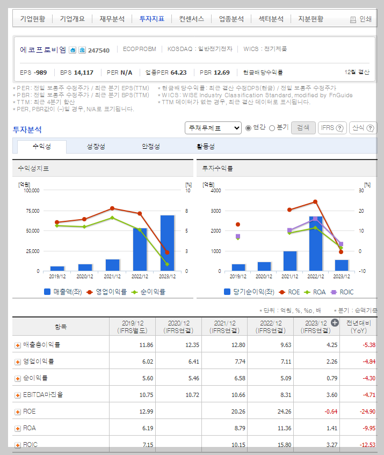Toggle 매출액(좌) legend swatch
Image resolution: width=384 pixels, height=455 pixels.
click(x=47, y=292)
